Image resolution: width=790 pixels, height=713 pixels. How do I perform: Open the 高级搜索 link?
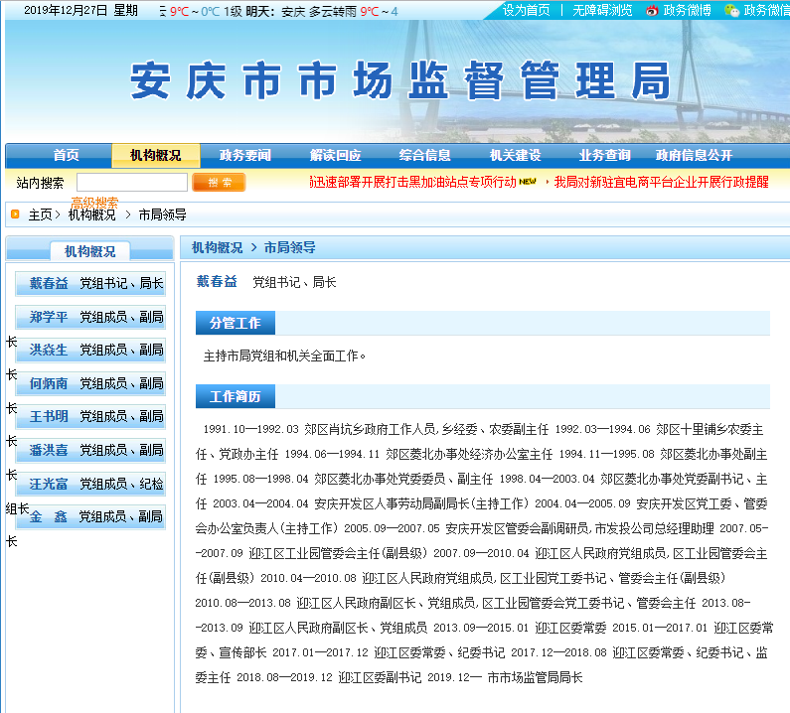[x=94, y=203]
